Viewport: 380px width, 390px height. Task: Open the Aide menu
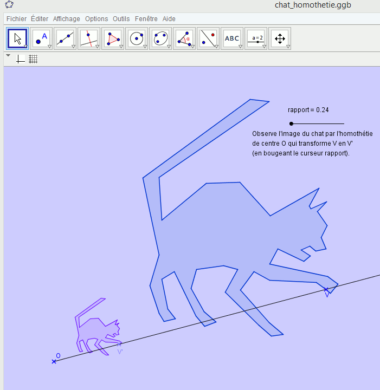pyautogui.click(x=169, y=19)
